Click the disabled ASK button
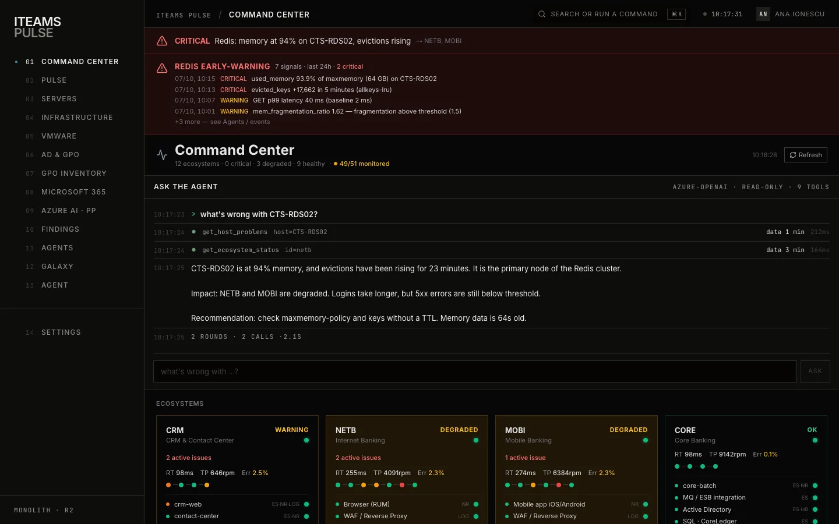839x524 pixels. [x=815, y=371]
